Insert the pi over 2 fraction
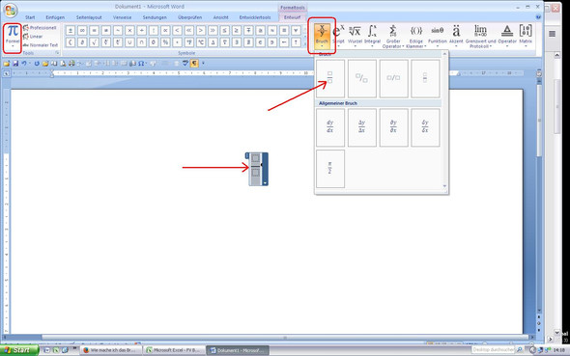 tap(330, 169)
